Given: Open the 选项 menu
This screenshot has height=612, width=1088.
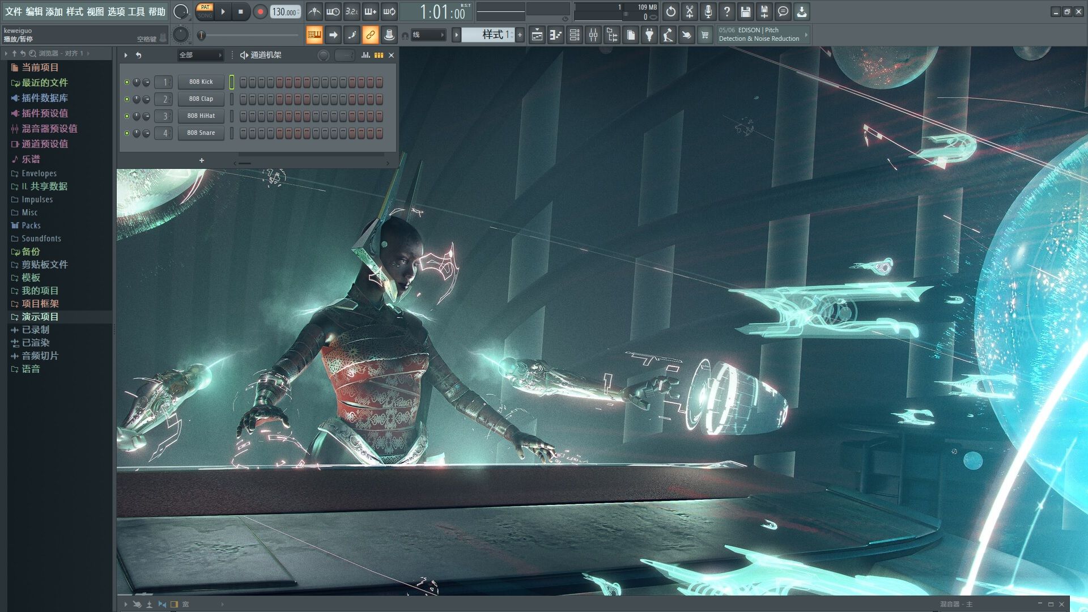Looking at the screenshot, I should coord(116,12).
